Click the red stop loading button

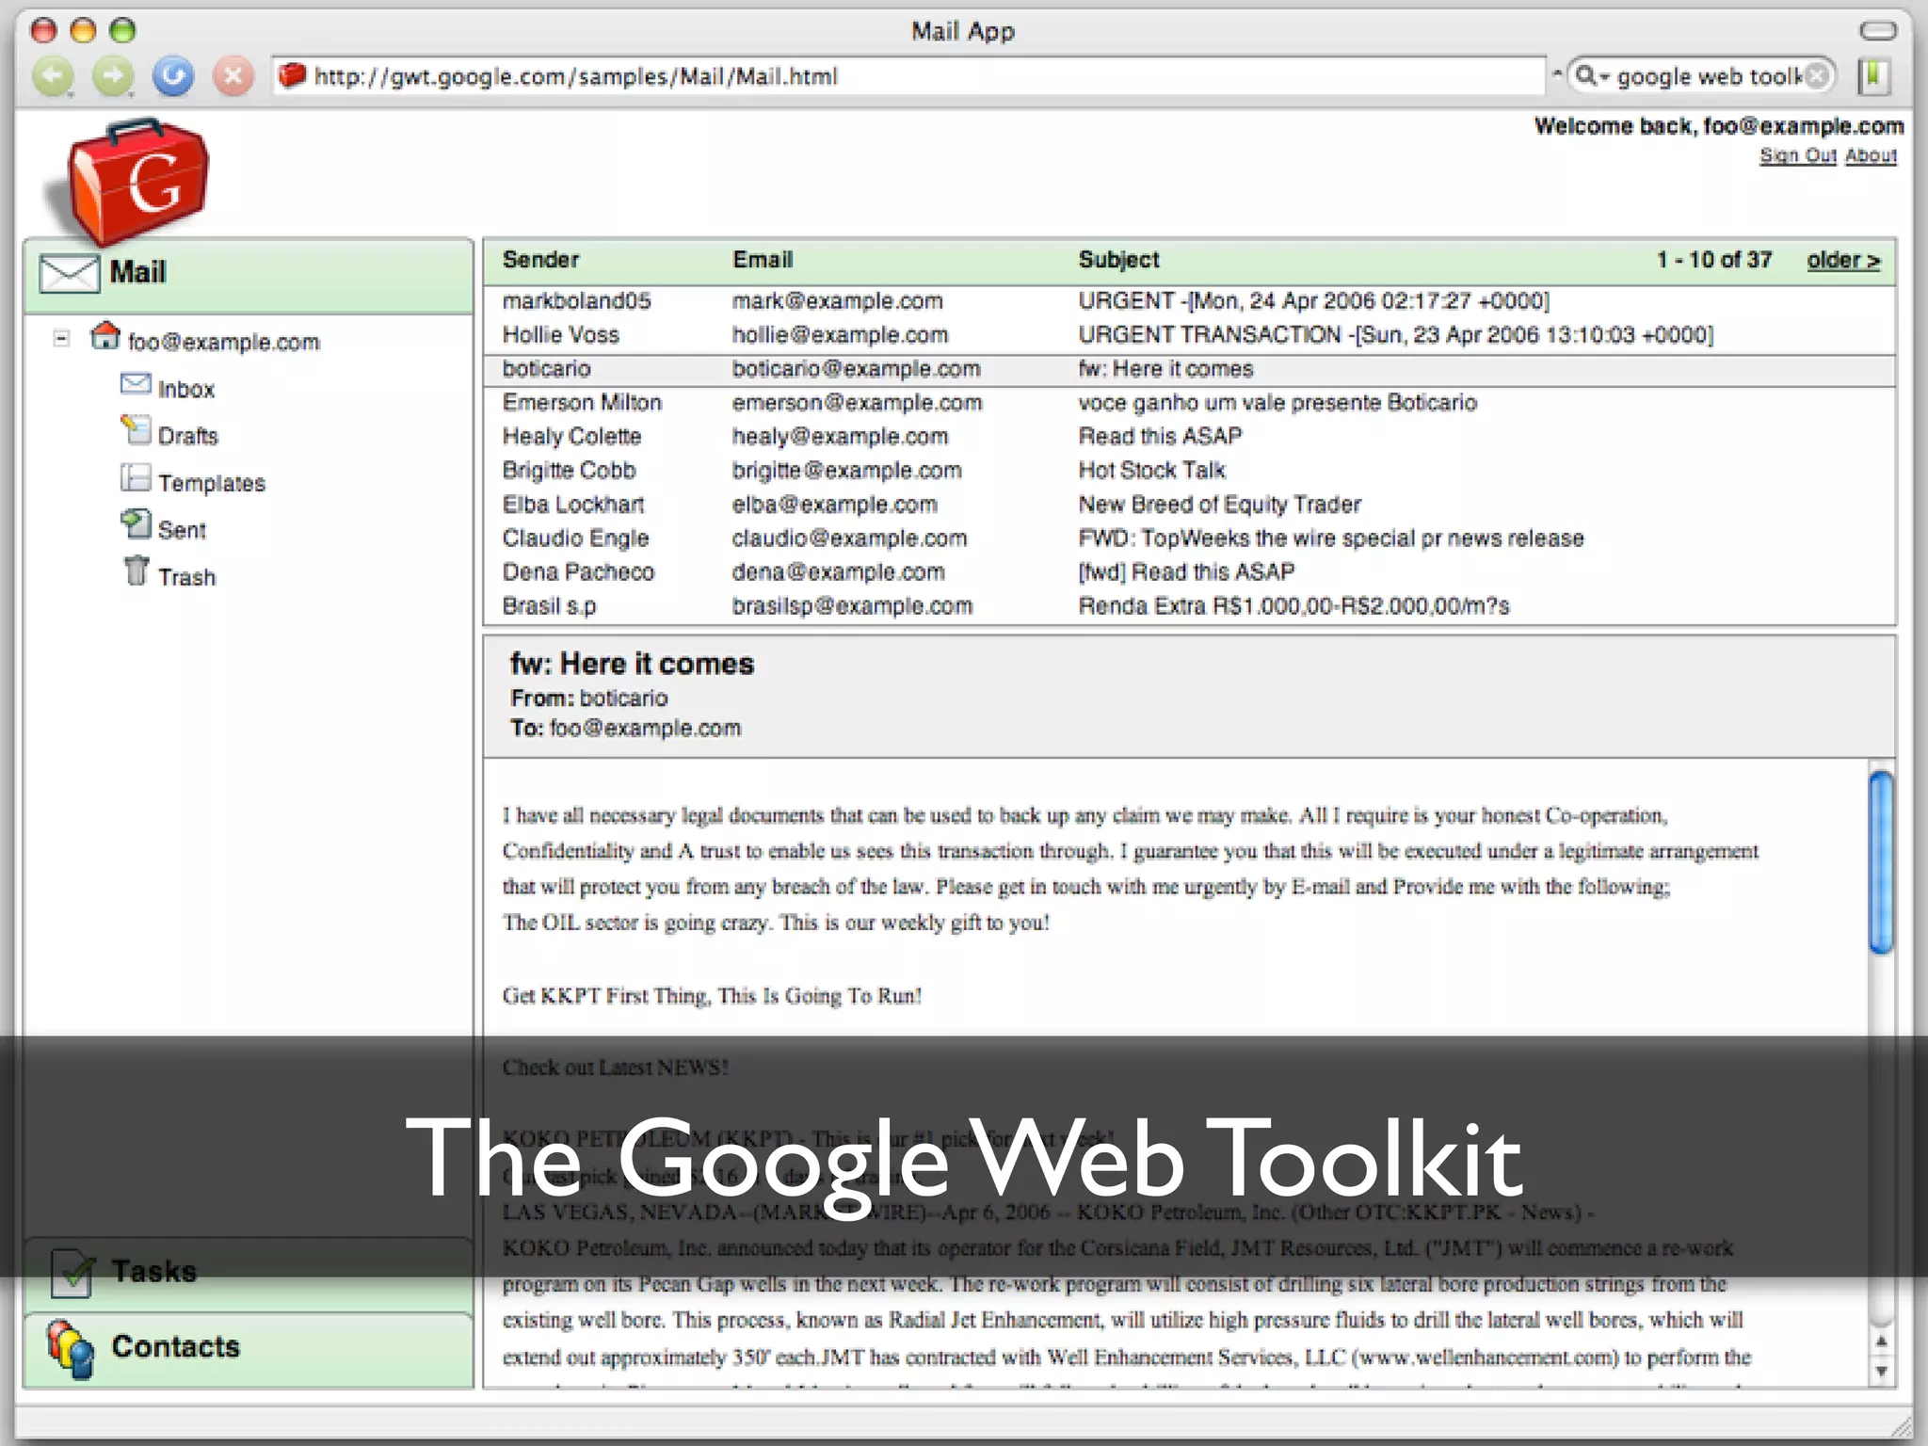[233, 76]
